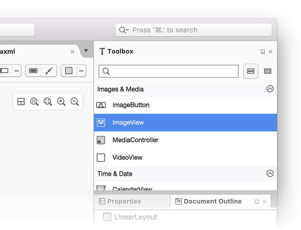Select the Zoom In magnifier icon
The image size is (301, 230).
click(61, 101)
